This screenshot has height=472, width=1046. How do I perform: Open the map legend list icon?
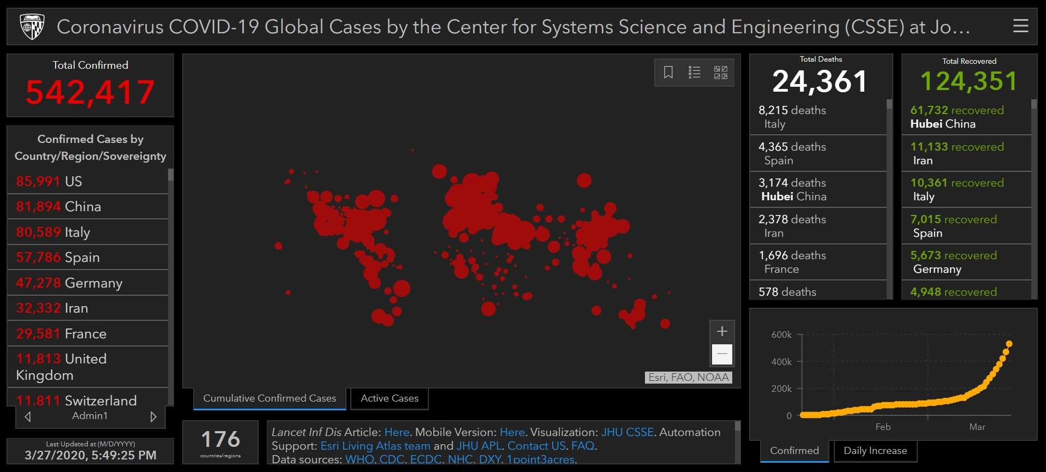coord(694,72)
